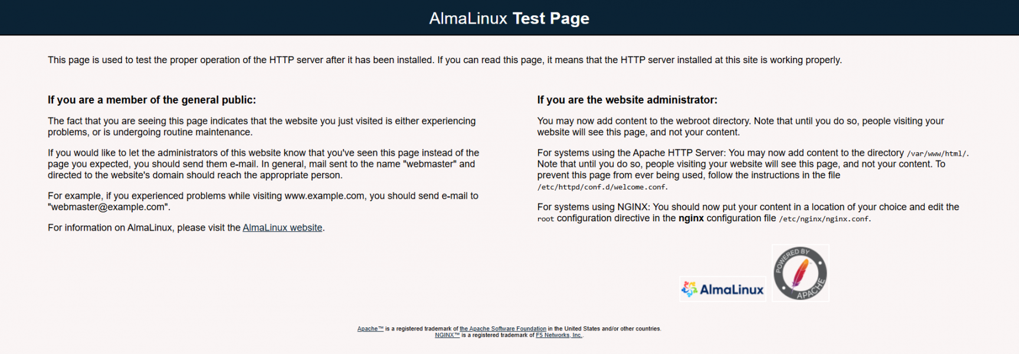Click the AlmaLinux Test Page title
The height and width of the screenshot is (354, 1019).
tap(509, 18)
